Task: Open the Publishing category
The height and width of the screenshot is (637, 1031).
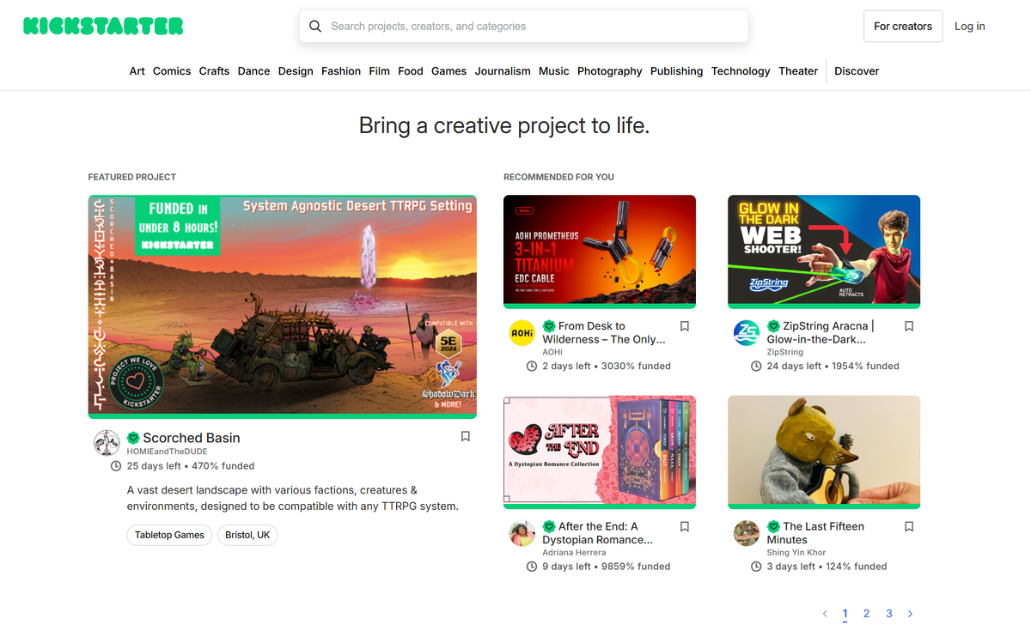Action: click(676, 71)
